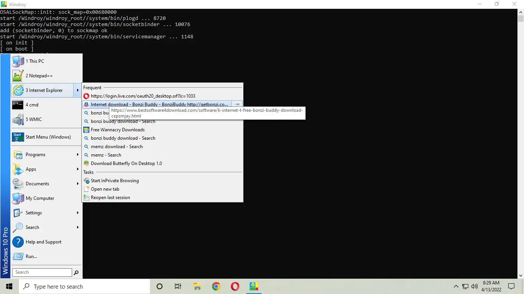Open the memz - Search entry
This screenshot has width=524, height=294.
coord(162,155)
